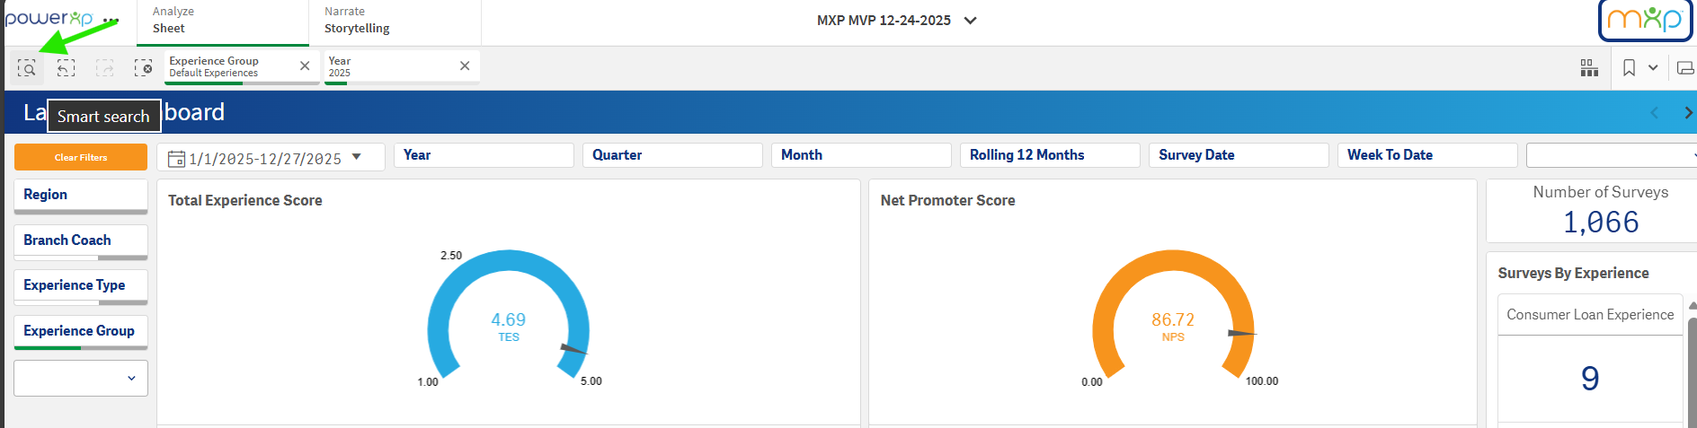Open the sheets panel icon

[1684, 68]
